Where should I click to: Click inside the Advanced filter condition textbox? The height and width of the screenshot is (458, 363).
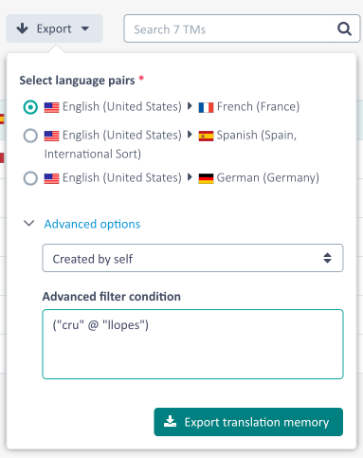tap(192, 344)
